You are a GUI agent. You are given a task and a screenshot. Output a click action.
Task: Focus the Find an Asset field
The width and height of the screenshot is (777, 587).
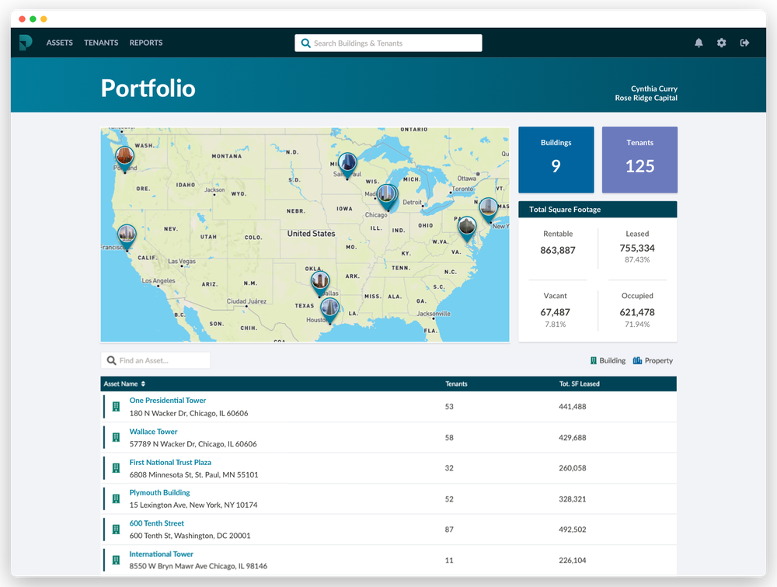tap(155, 360)
